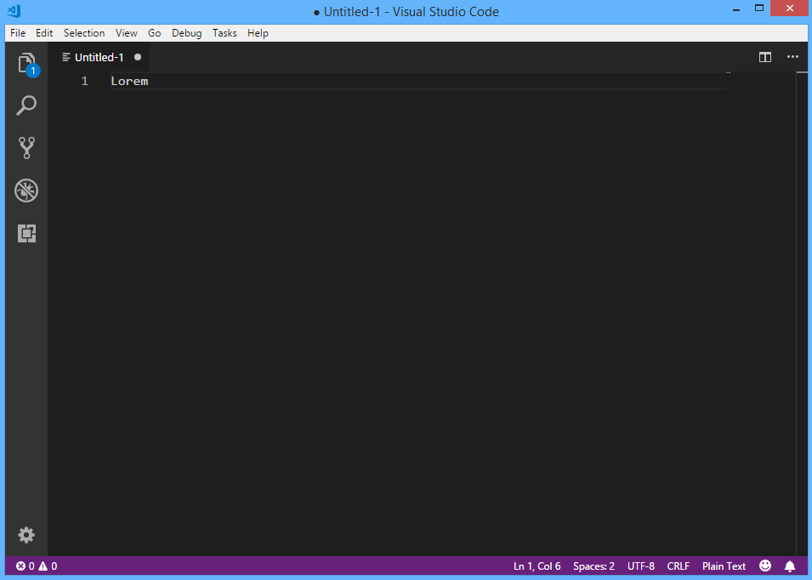The width and height of the screenshot is (812, 580).
Task: Switch line endings from CRLF
Action: 678,566
